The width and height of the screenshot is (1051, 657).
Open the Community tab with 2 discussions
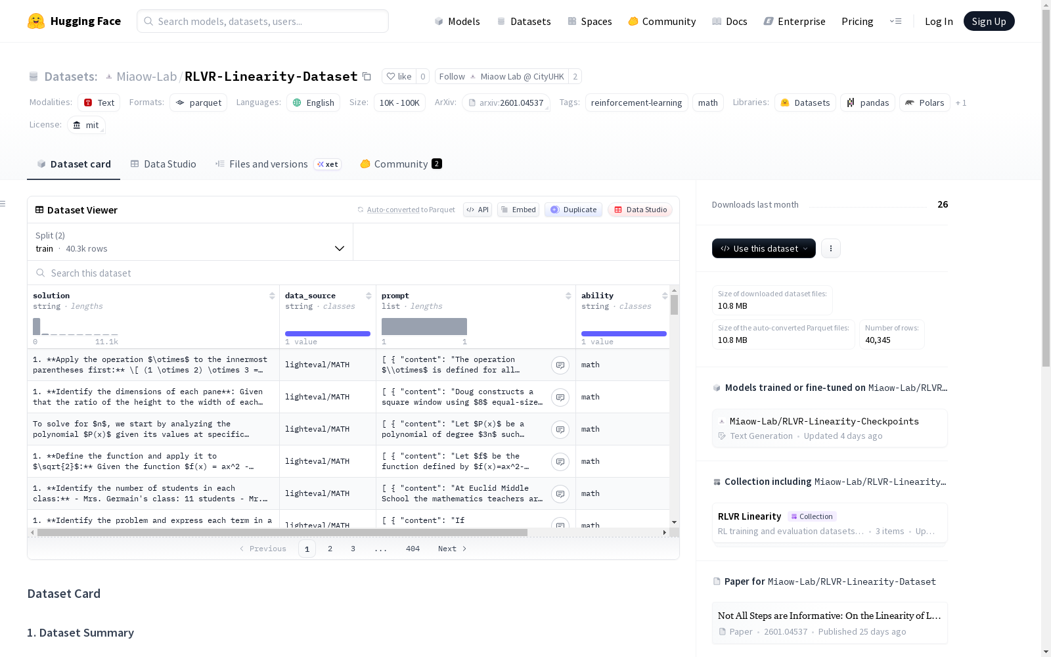[401, 164]
